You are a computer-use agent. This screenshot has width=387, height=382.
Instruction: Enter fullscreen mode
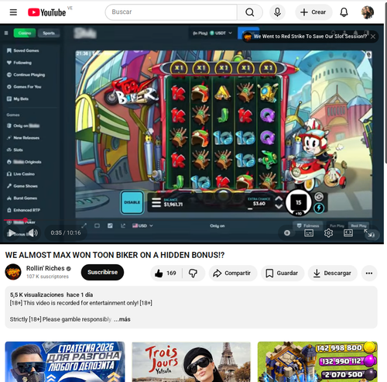pos(370,233)
